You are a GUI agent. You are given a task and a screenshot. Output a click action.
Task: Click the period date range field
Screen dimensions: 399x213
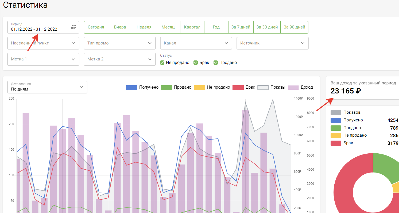(x=43, y=27)
